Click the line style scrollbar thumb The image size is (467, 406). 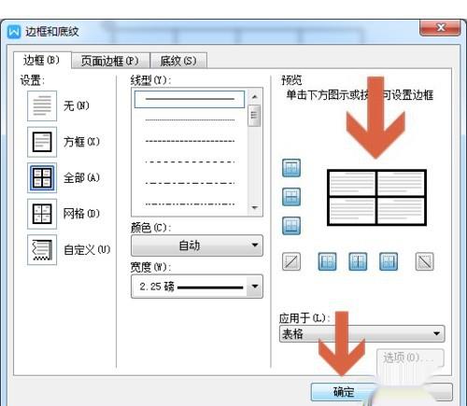click(254, 116)
